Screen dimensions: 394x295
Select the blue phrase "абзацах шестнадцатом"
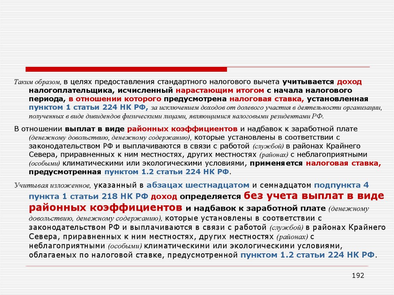tap(198, 185)
